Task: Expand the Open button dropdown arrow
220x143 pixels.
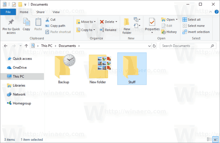Action: click(x=177, y=20)
